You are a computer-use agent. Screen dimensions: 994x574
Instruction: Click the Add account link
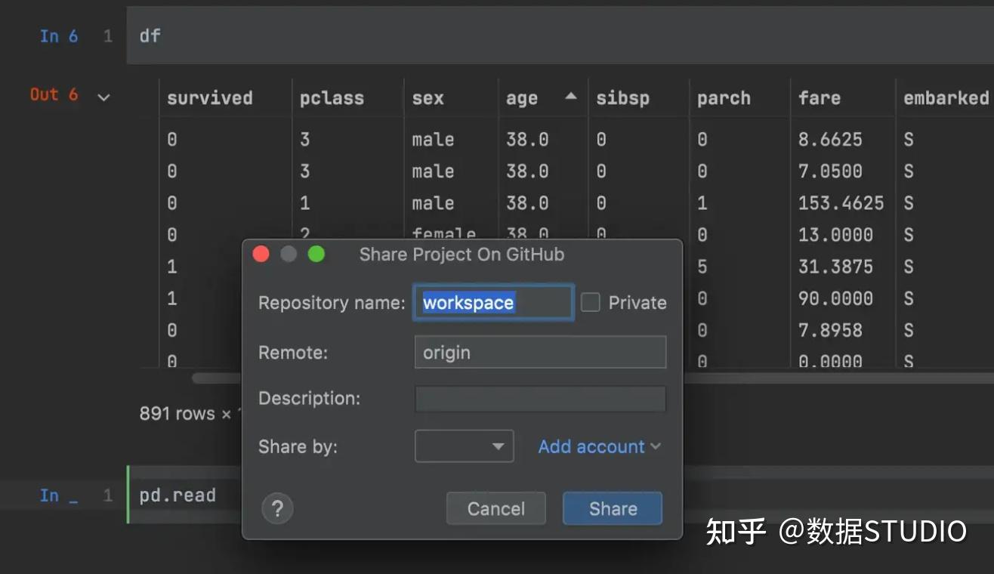click(x=591, y=446)
